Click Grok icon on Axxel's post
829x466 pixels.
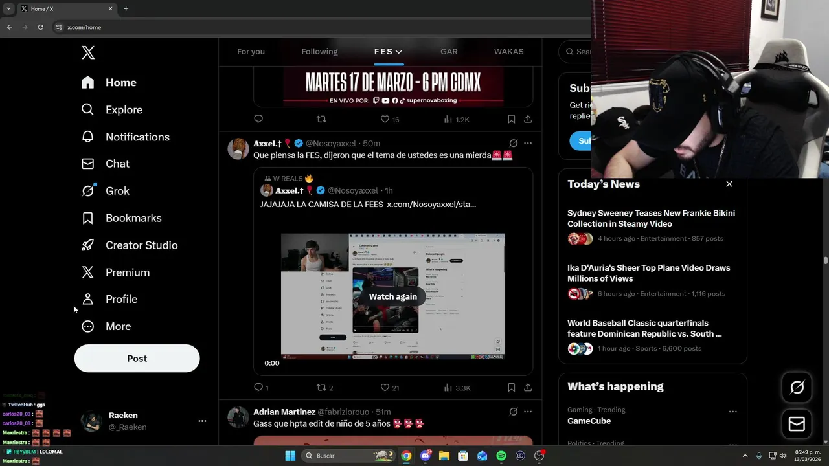click(513, 143)
